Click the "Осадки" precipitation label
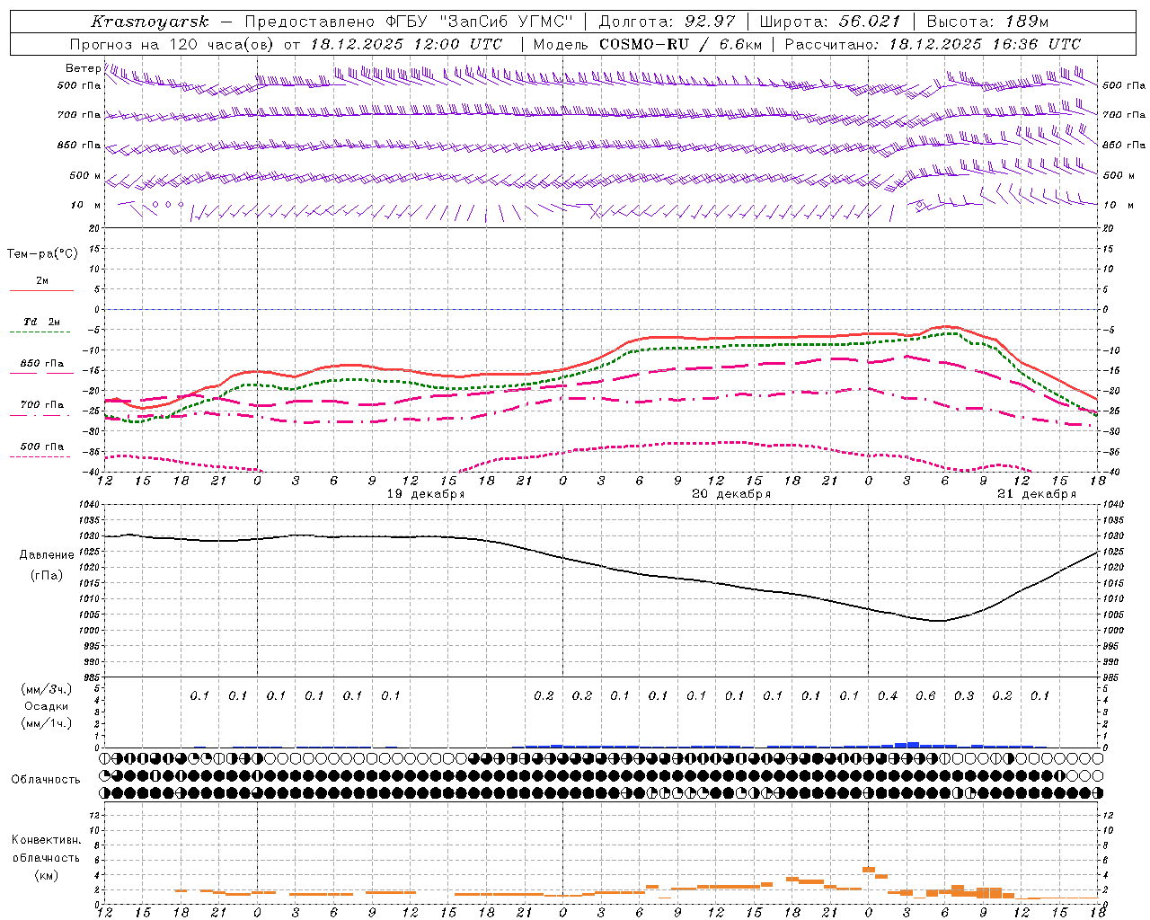This screenshot has width=1150, height=920. coord(47,706)
